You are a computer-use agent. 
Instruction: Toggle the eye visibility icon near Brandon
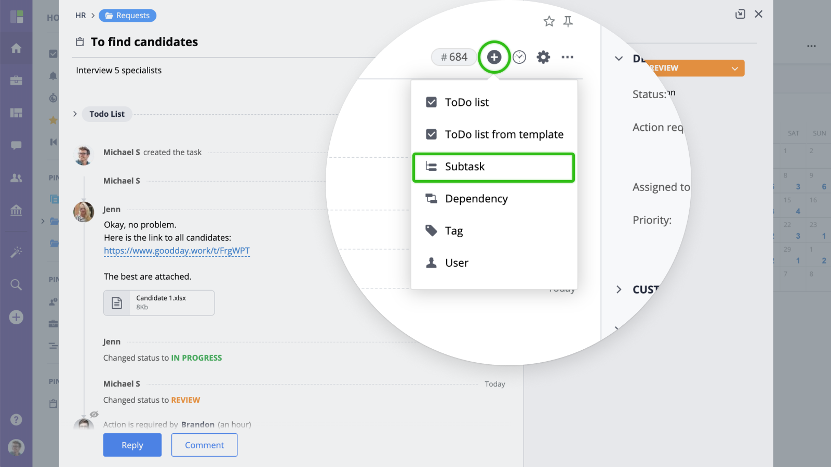click(94, 414)
